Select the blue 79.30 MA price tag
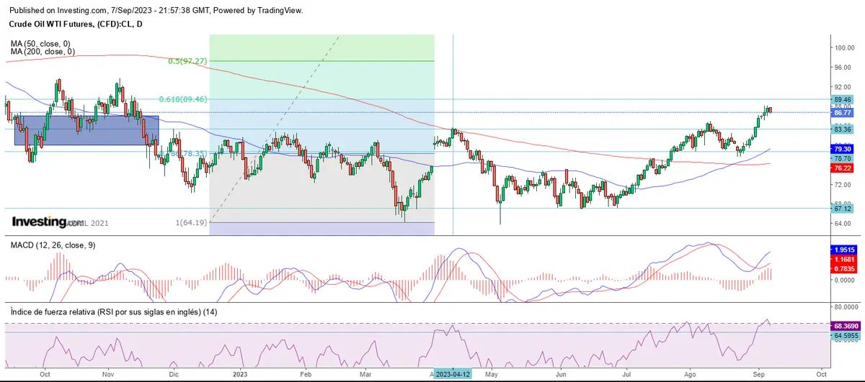 tap(843, 149)
